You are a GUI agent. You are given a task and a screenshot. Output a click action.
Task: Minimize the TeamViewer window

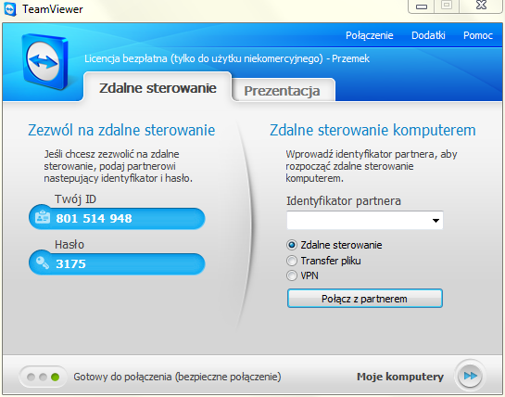coord(422,6)
